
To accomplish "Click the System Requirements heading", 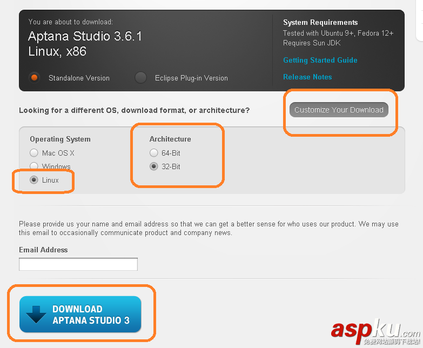I will pyautogui.click(x=320, y=22).
